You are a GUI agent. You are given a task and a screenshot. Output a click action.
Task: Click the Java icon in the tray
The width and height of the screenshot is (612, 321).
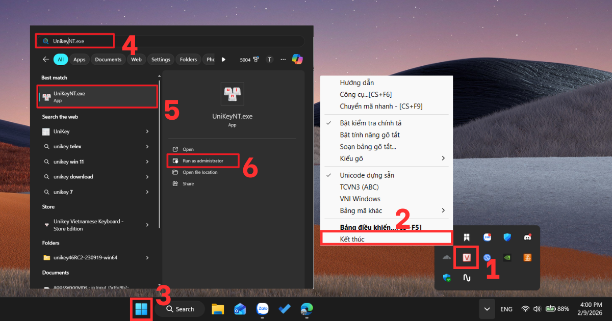(x=528, y=257)
